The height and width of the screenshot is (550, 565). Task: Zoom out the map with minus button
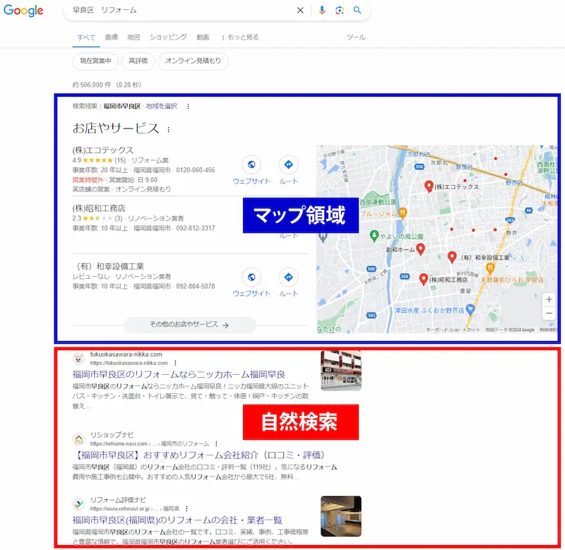pyautogui.click(x=549, y=313)
